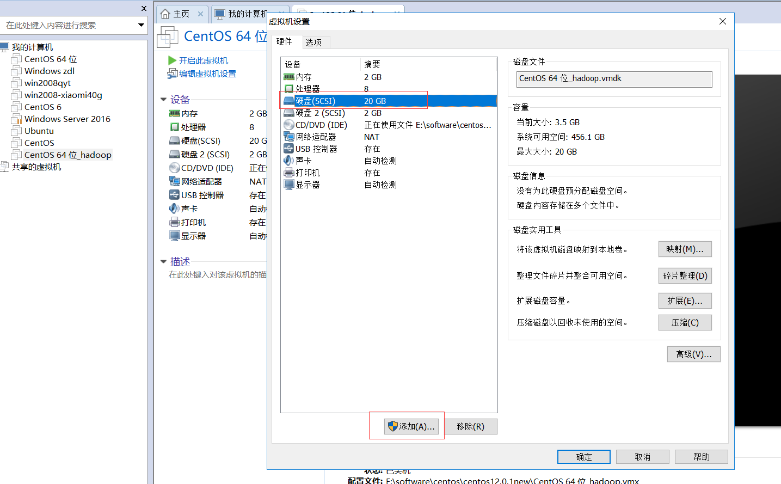This screenshot has width=781, height=484.
Task: Select win2008-xiaomi40g in library tree
Action: 63,95
